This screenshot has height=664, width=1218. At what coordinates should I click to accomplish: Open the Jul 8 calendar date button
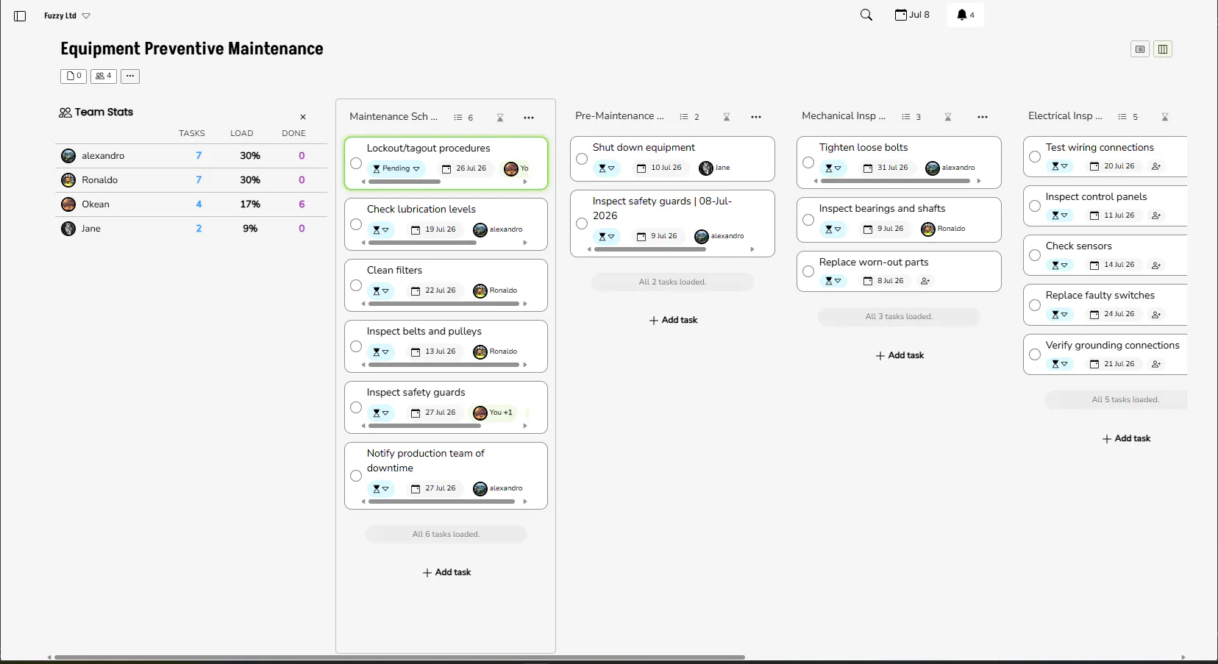912,15
